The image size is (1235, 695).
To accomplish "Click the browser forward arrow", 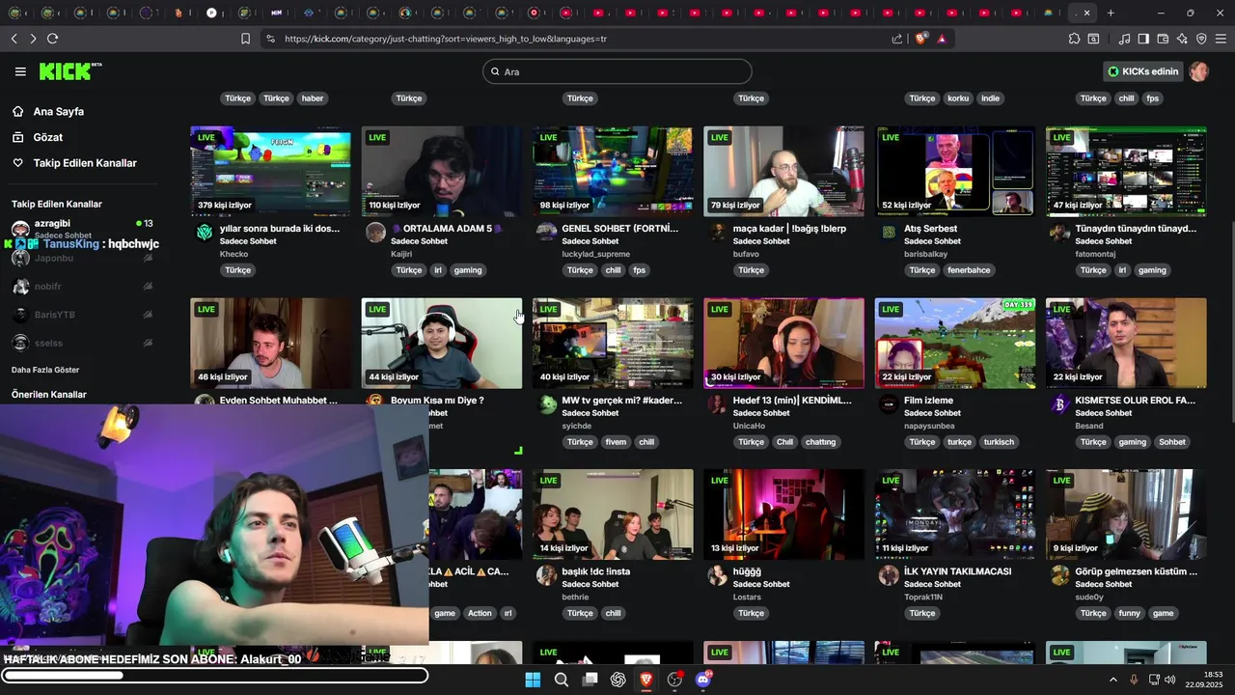I will coord(33,39).
